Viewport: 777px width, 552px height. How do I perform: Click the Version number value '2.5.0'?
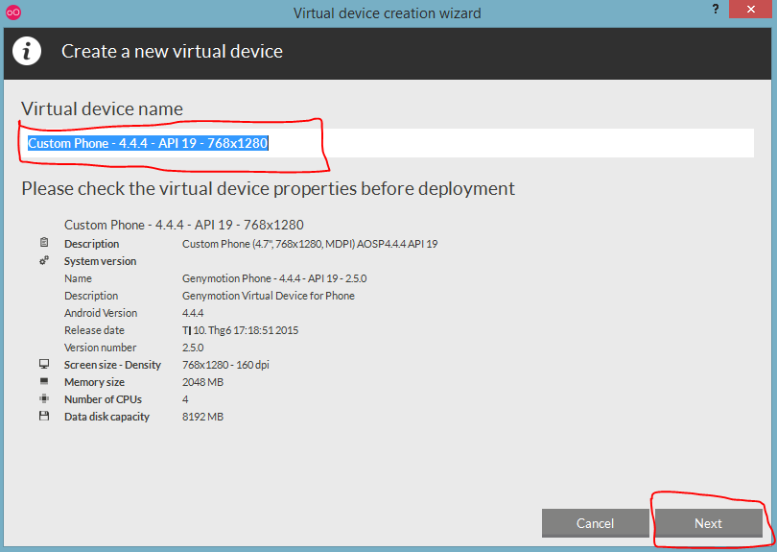tap(193, 348)
